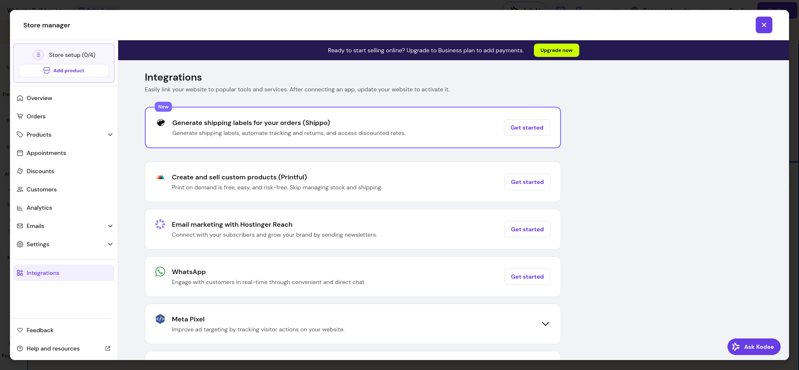Click the New badge on Shippo card
This screenshot has height=370, width=799.
click(163, 107)
